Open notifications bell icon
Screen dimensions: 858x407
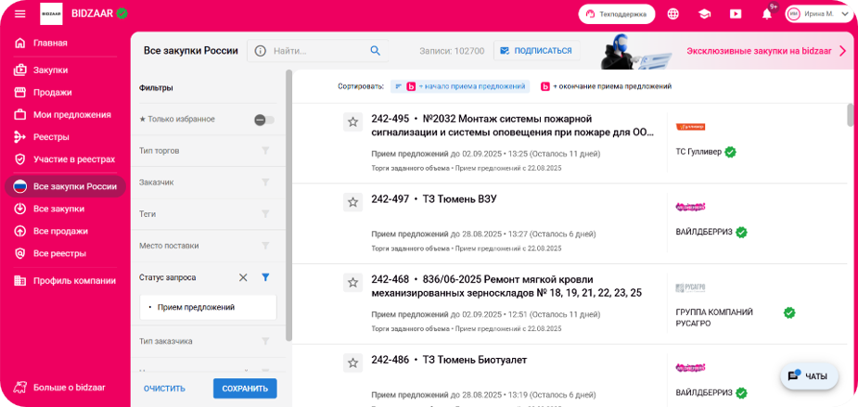pyautogui.click(x=767, y=14)
